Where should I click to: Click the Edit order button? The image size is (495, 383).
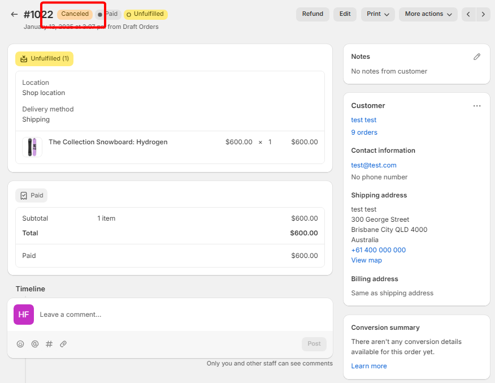345,14
